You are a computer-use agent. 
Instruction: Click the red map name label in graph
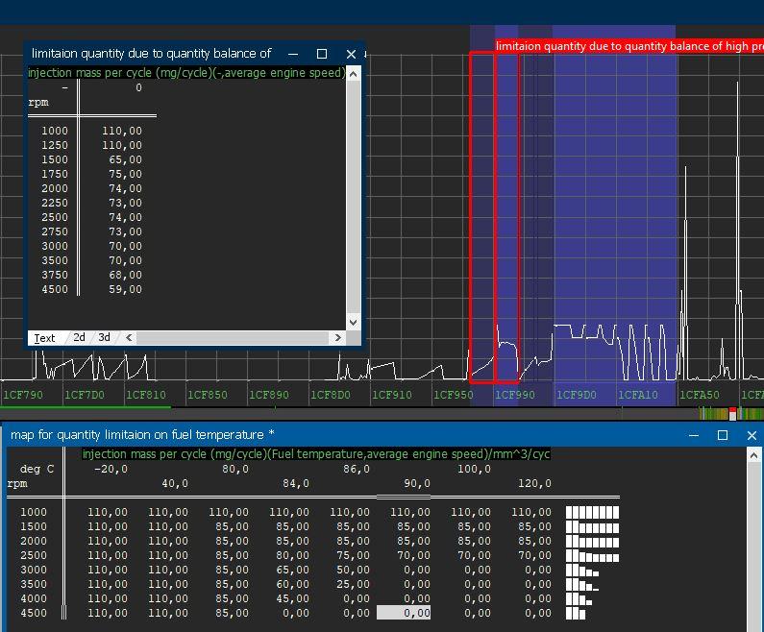tap(625, 46)
